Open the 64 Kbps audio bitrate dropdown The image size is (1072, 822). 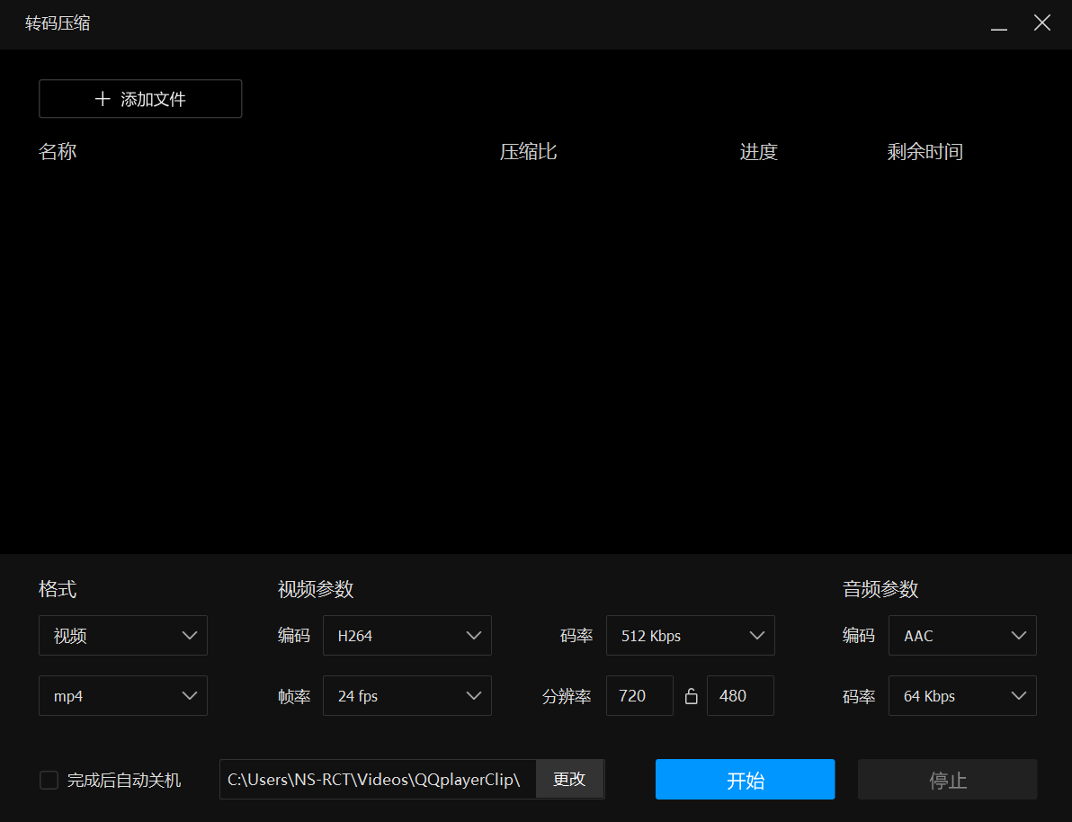(x=961, y=695)
